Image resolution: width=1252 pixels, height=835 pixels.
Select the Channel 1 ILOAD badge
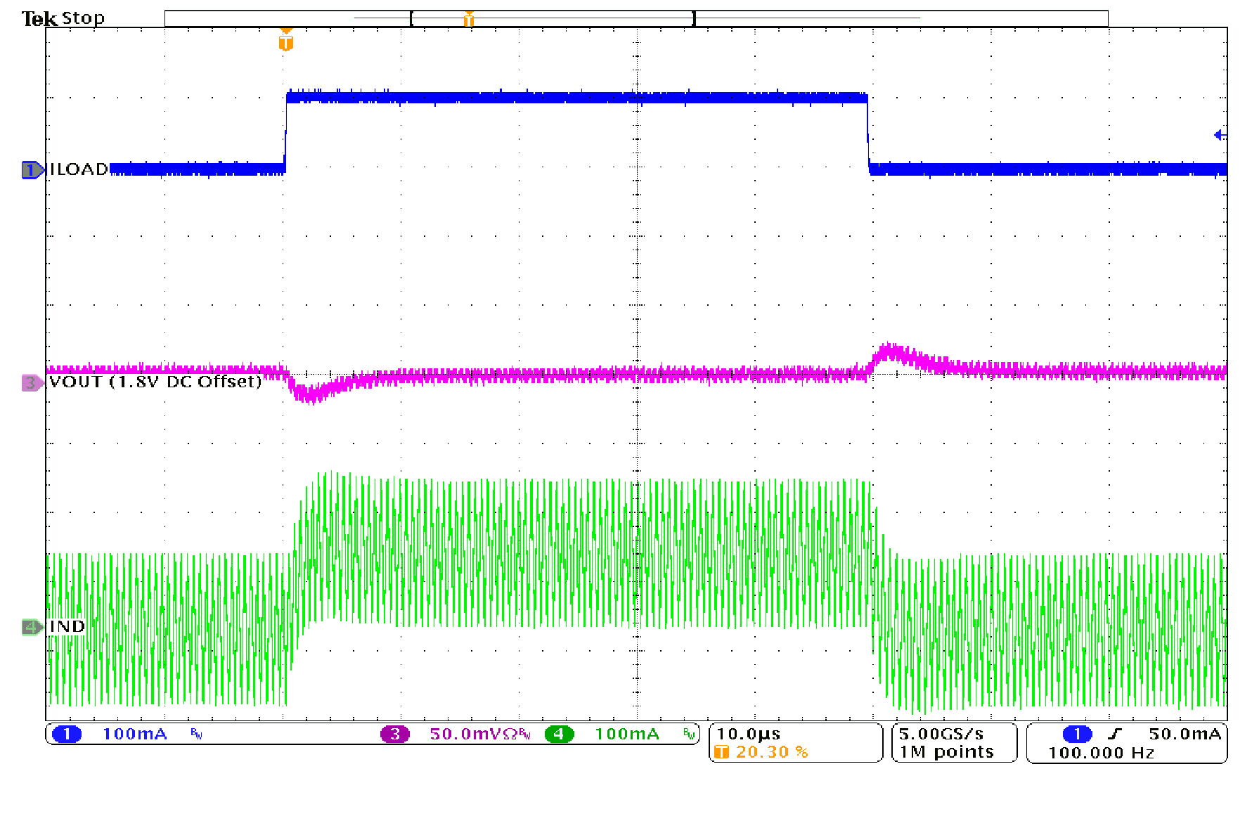[32, 169]
